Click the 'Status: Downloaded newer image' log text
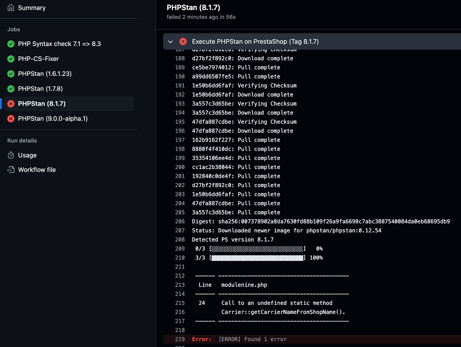 (287, 230)
